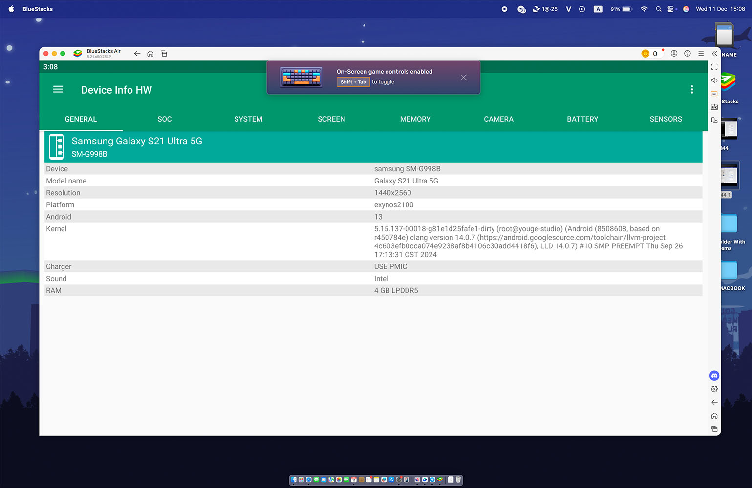Image resolution: width=752 pixels, height=488 pixels.
Task: Open the MEMORY tab
Action: 415,119
